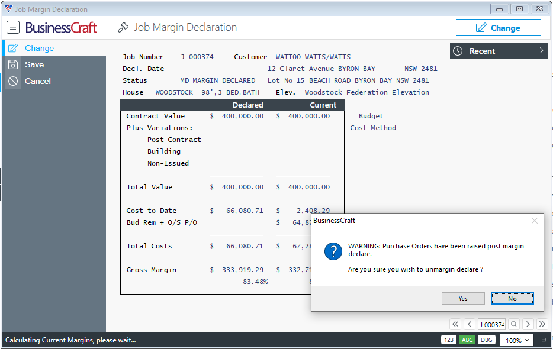553x349 pixels.
Task: Jump to last record navigation arrow
Action: 542,324
